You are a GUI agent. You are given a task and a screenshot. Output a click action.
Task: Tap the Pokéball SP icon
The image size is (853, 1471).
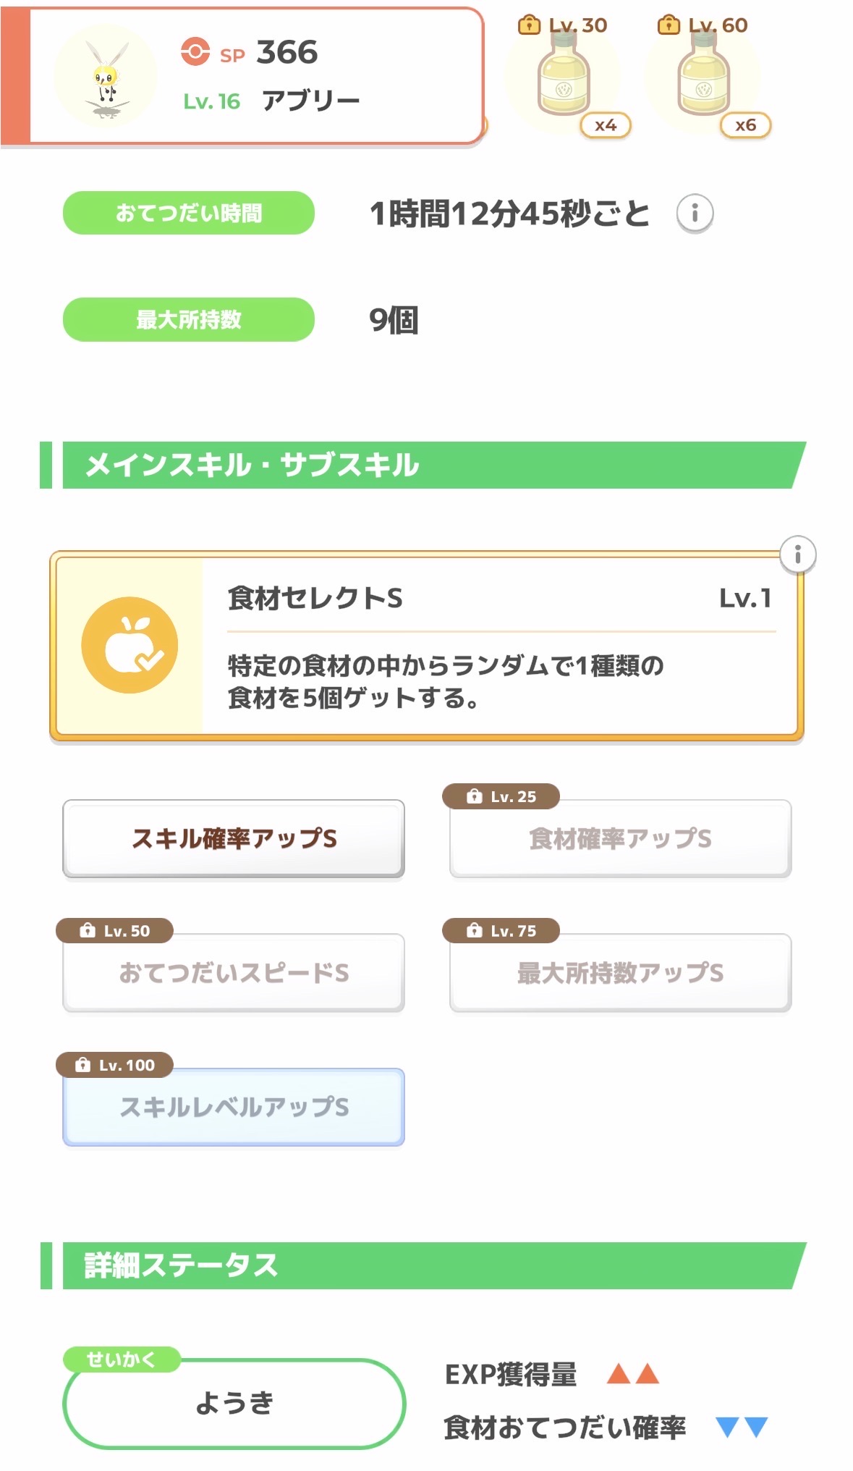(195, 52)
